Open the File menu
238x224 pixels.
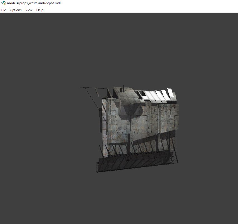(3, 10)
